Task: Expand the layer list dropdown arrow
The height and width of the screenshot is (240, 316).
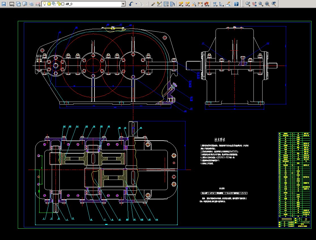Action: click(123, 4)
